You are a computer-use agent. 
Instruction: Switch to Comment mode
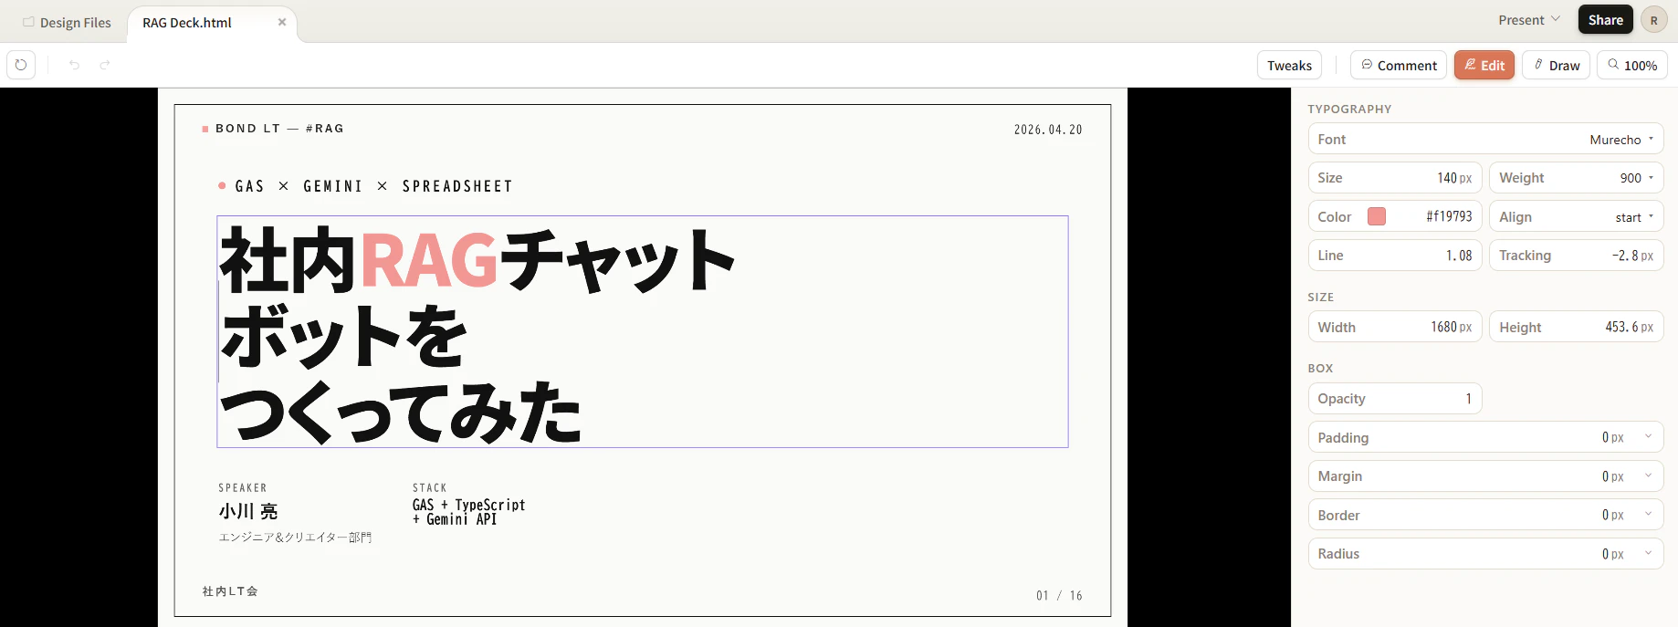pos(1399,66)
